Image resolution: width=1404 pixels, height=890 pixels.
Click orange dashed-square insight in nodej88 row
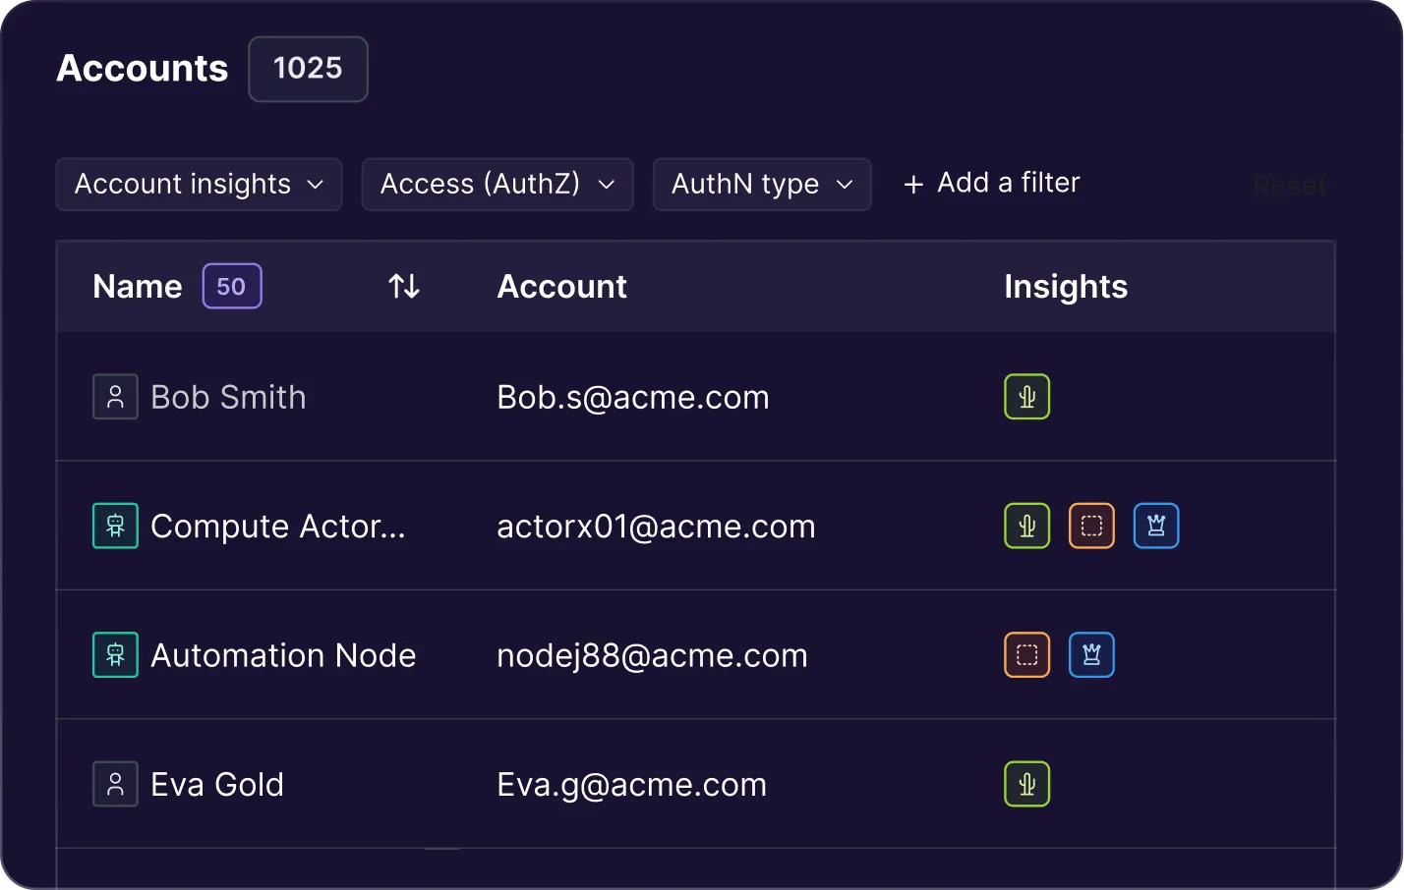(1027, 655)
